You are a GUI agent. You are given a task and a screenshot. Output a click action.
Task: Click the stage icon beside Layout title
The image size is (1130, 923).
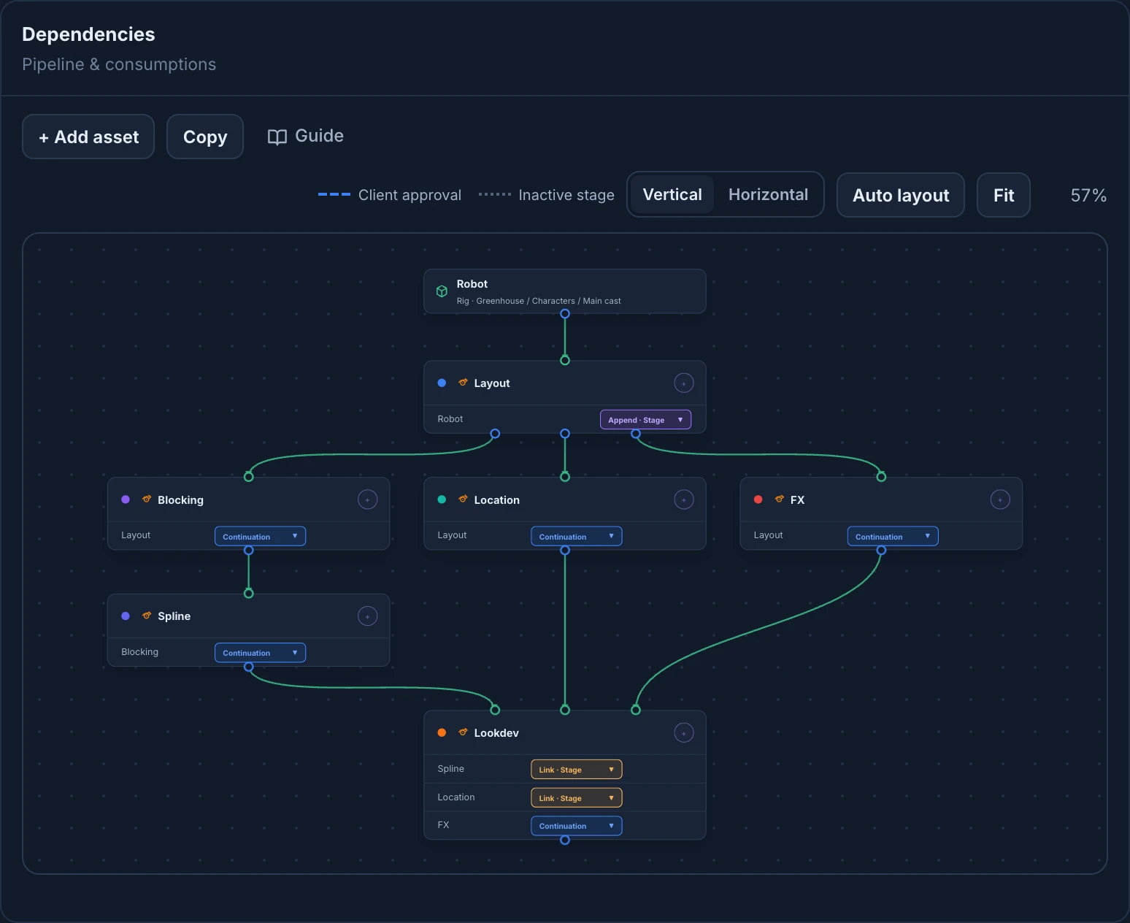click(x=463, y=383)
